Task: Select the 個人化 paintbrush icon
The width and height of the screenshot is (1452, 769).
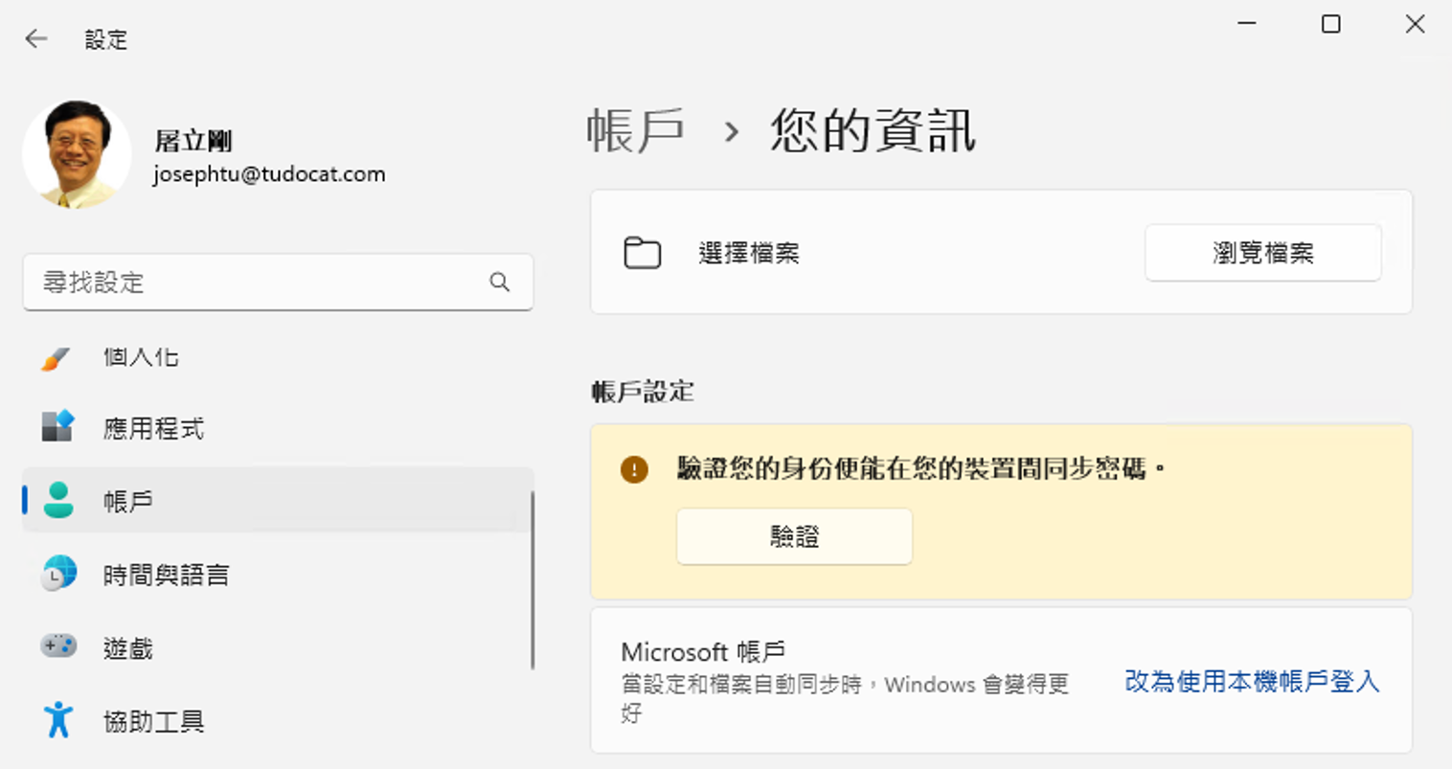Action: tap(56, 358)
